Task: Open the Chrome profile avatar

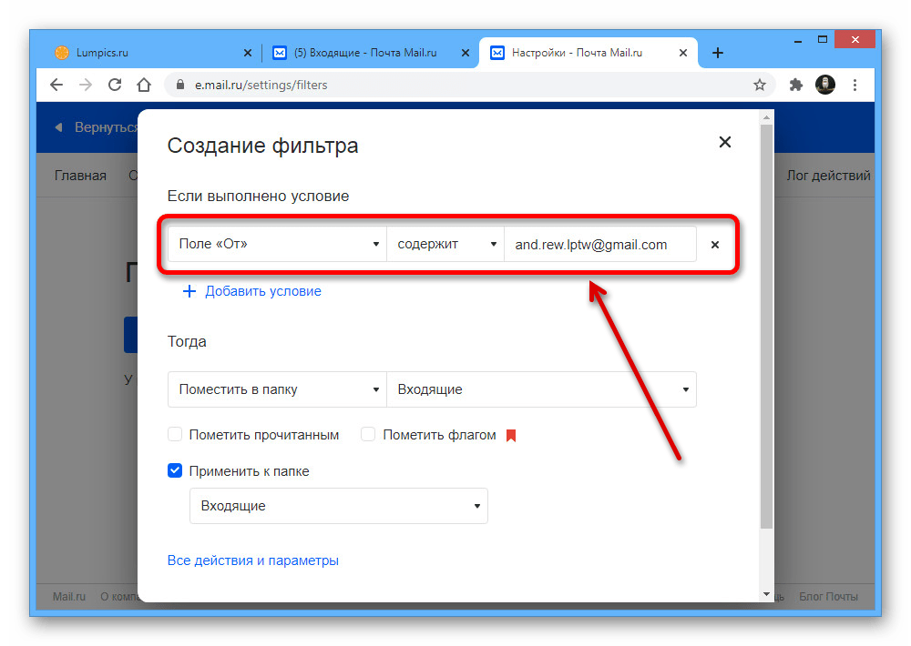Action: click(x=825, y=85)
